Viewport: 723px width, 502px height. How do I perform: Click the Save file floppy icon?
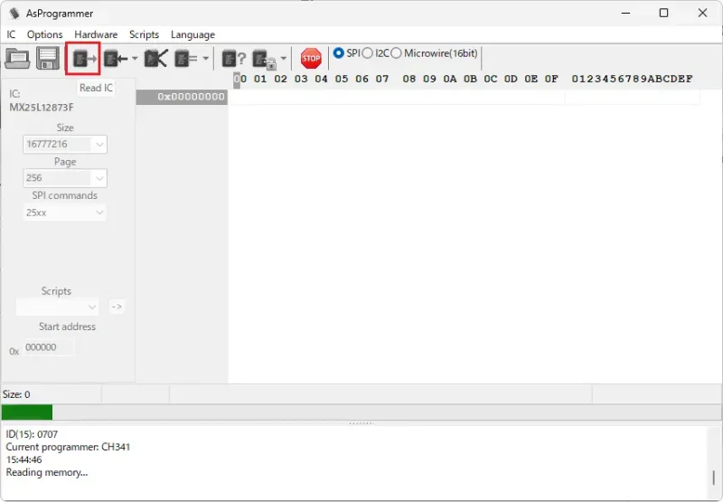click(48, 59)
